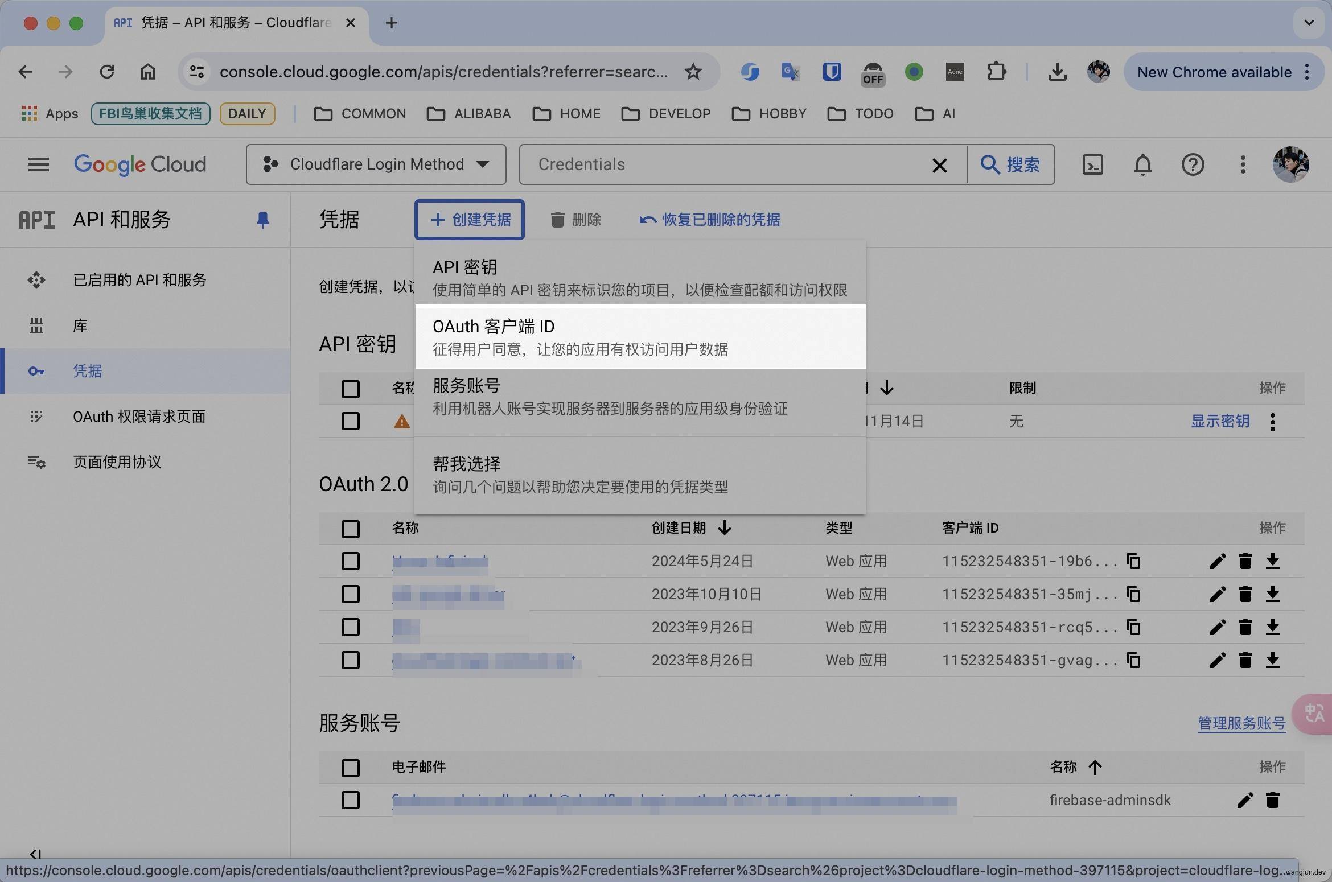Delete the firebase-adminsdk service account

pyautogui.click(x=1272, y=800)
